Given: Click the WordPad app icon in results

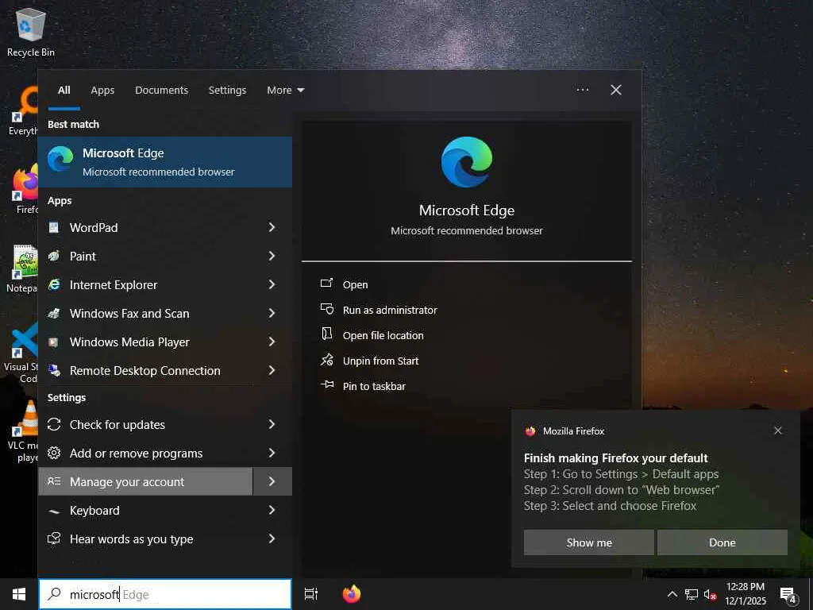Looking at the screenshot, I should pos(54,227).
